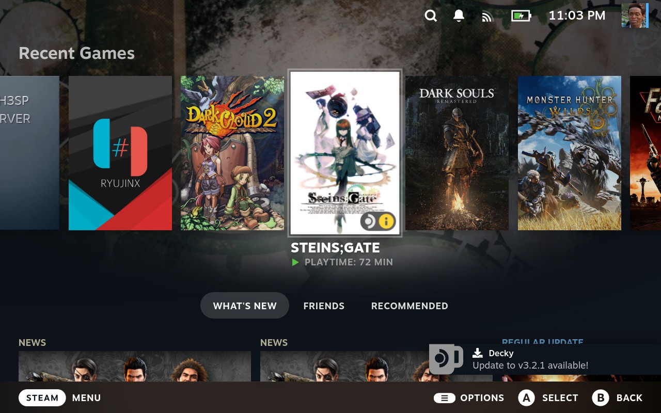
Task: Click the Decky plug logo in the notification
Action: [446, 359]
